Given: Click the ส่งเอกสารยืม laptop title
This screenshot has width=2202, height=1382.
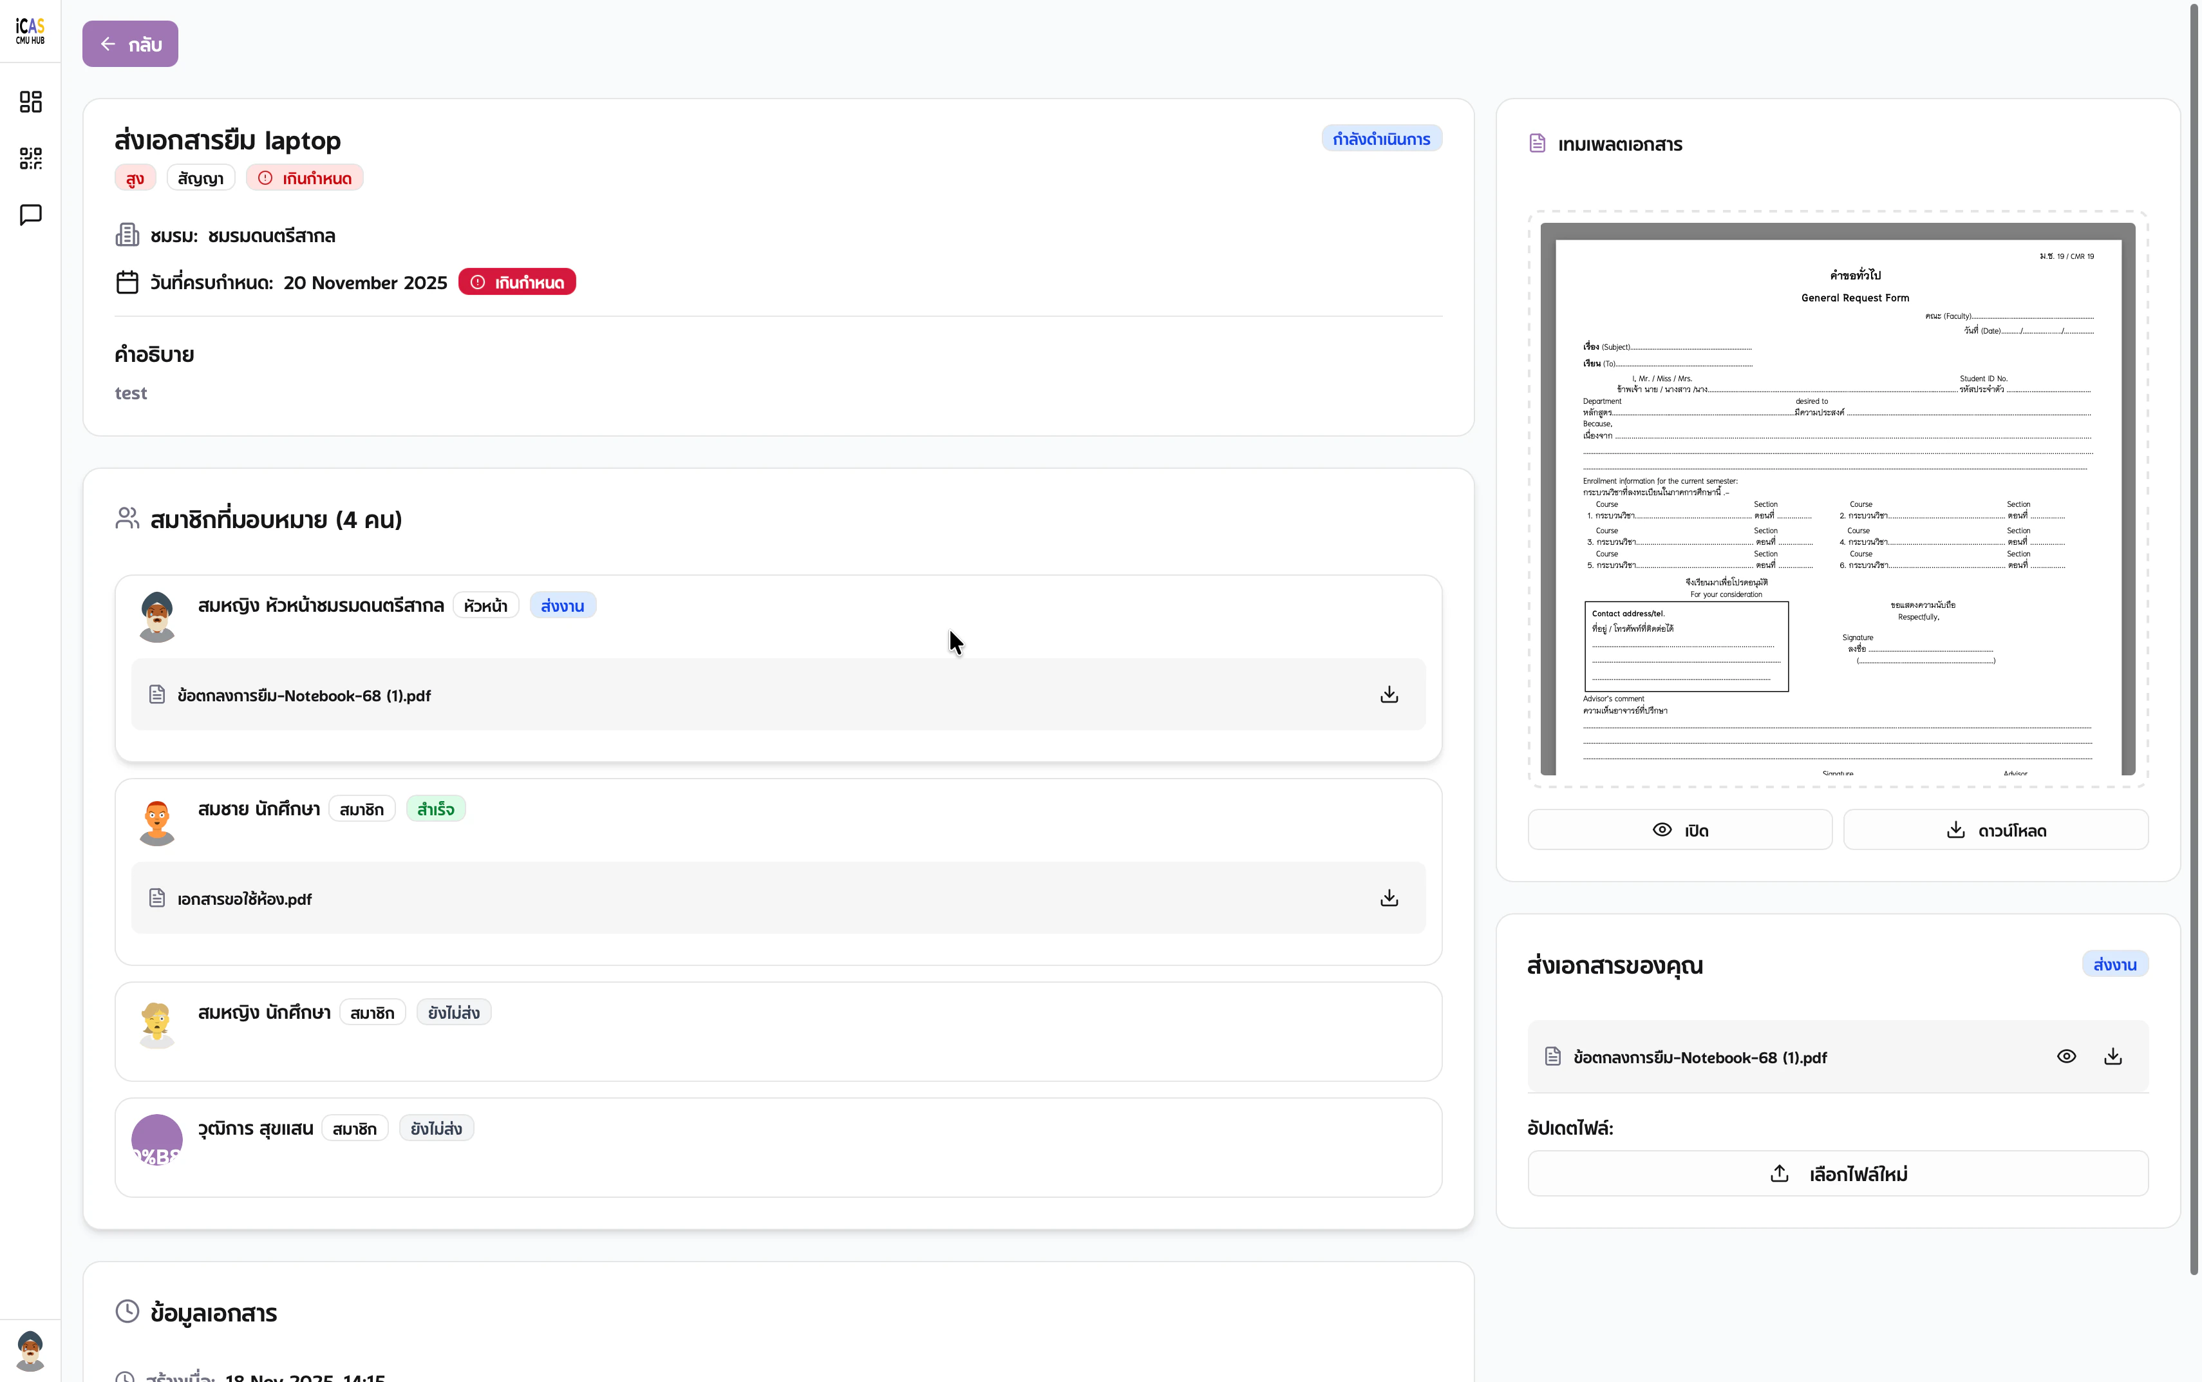Looking at the screenshot, I should click(x=227, y=140).
